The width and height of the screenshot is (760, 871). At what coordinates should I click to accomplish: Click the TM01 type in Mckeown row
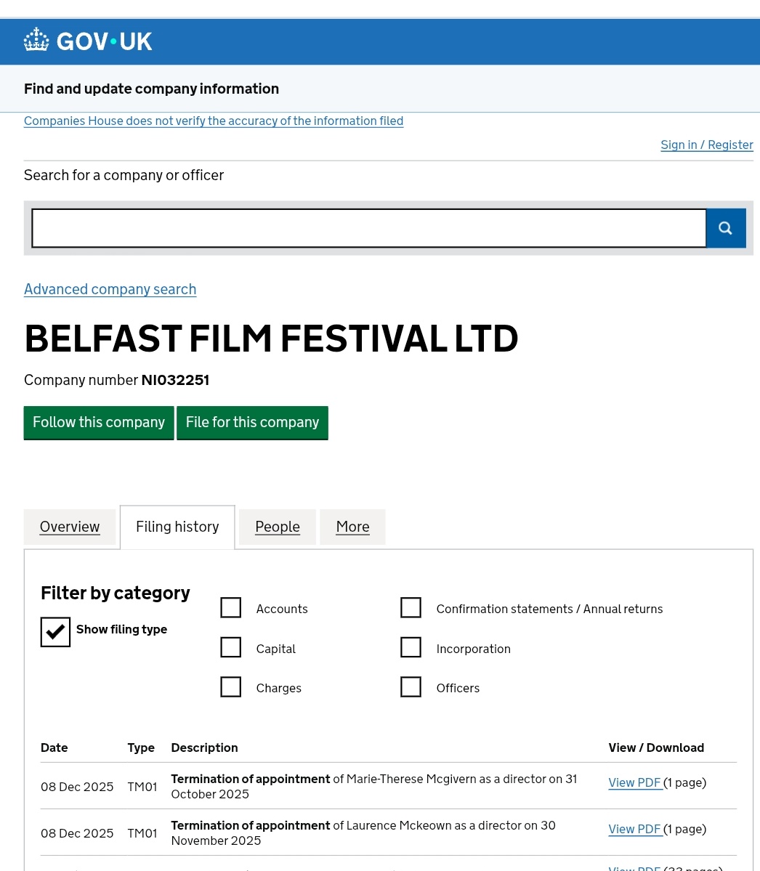(142, 834)
